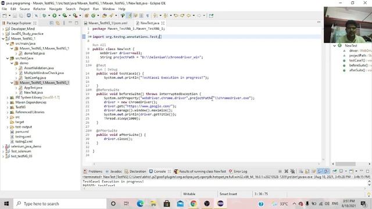Collapse the NewTest class in Outline
372x209 pixels.
point(335,45)
